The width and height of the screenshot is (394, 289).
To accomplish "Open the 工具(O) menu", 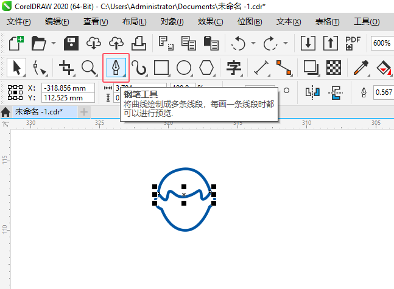I will point(367,21).
